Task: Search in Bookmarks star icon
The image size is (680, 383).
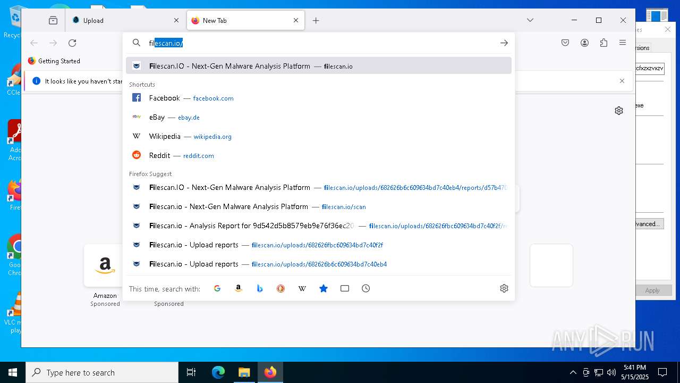Action: pyautogui.click(x=324, y=288)
